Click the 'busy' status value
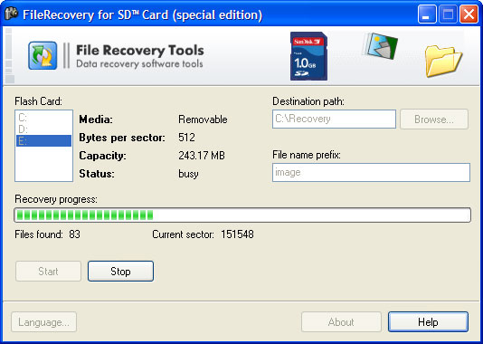The height and width of the screenshot is (344, 483). [188, 174]
